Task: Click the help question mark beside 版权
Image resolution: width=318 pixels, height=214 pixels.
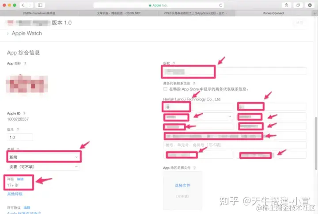Action: click(x=174, y=63)
